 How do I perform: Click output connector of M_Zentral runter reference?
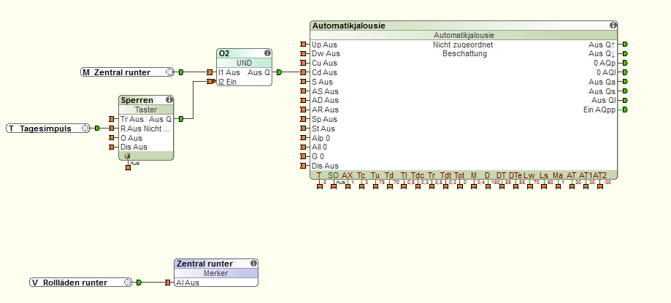click(181, 72)
